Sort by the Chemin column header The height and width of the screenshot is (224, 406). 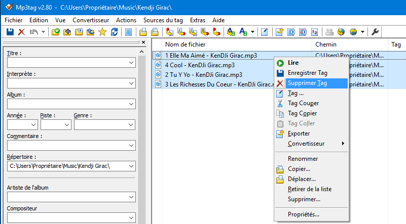(x=350, y=44)
